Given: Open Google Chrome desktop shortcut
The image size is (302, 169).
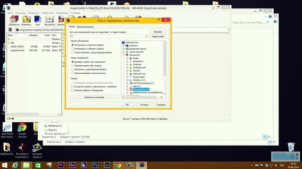Looking at the screenshot, I should (x=22, y=131).
